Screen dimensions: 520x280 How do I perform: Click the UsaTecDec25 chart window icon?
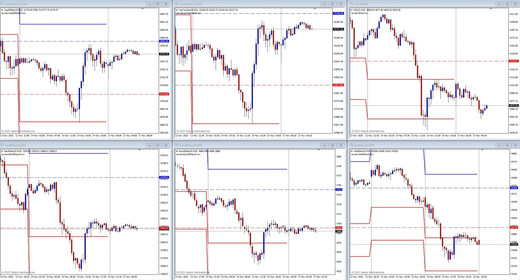(177, 4)
